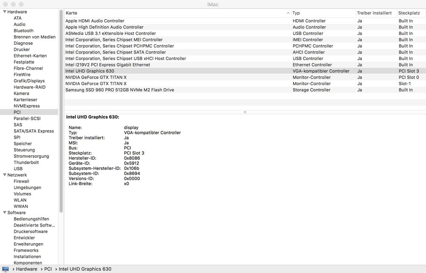This screenshot has width=426, height=273.
Task: Select Grafik/Displays in the sidebar
Action: click(29, 81)
